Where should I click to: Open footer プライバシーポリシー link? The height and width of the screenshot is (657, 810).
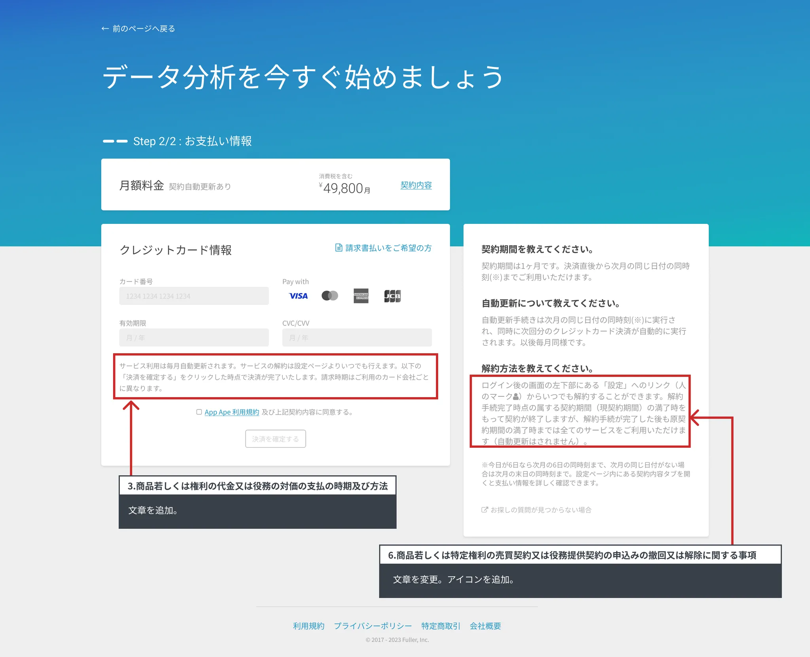click(x=373, y=626)
